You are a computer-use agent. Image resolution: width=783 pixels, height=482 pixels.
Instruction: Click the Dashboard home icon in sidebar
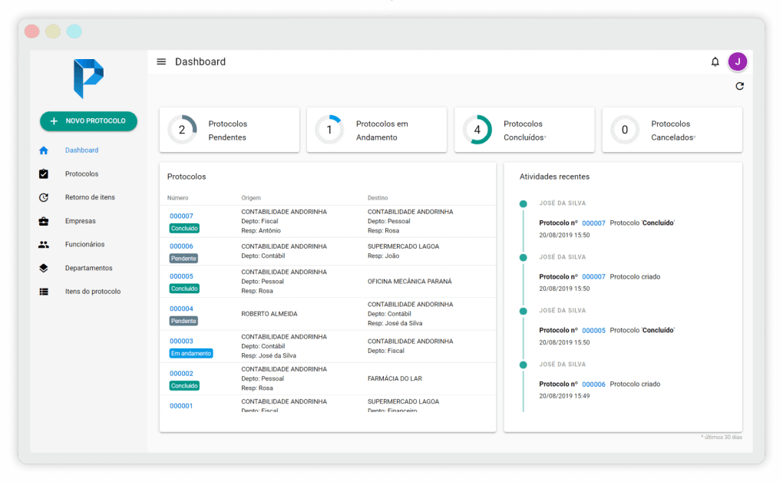(44, 150)
